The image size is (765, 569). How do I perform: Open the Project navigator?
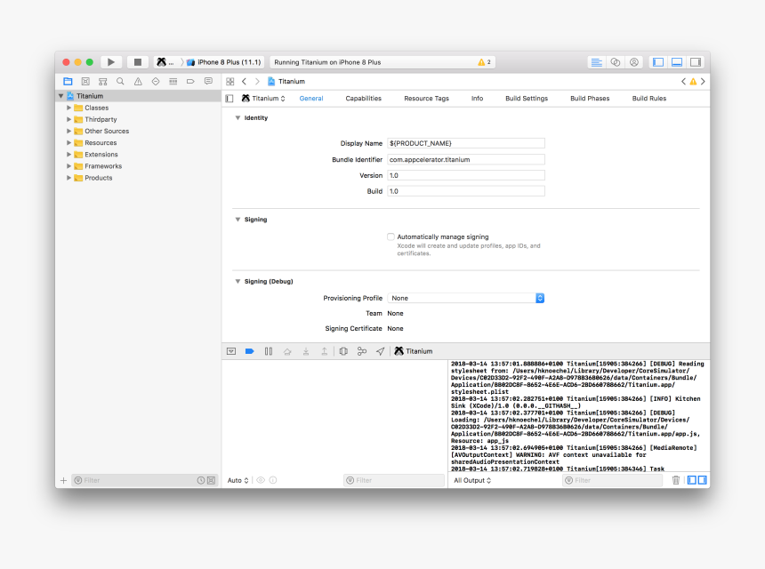click(x=68, y=81)
